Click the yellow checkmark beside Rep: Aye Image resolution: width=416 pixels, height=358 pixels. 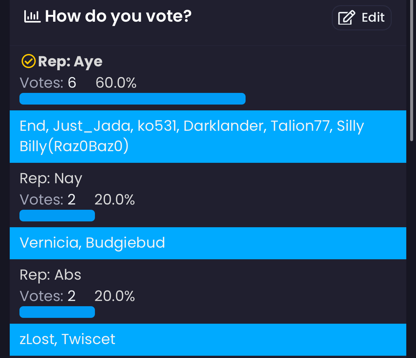pos(29,61)
